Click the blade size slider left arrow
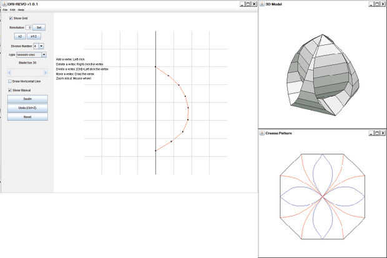 (9, 72)
